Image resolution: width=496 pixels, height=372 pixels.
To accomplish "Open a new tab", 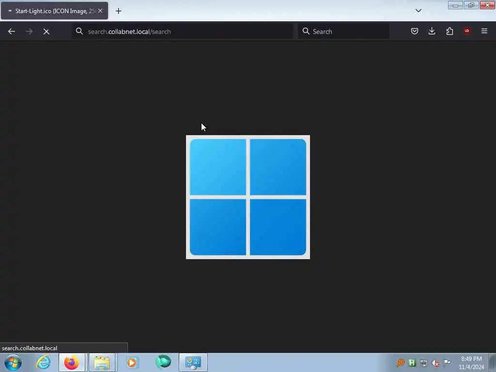I will pos(118,11).
